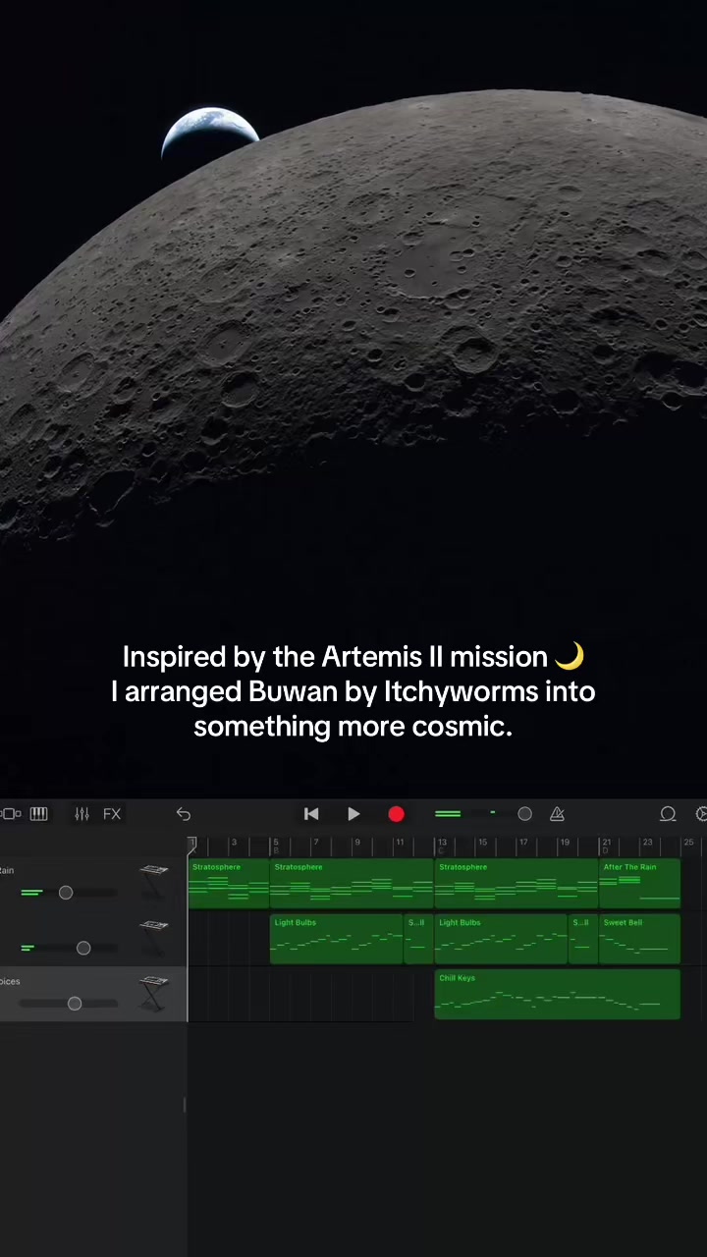
Task: Open the track controls mixer icon
Action: (82, 814)
